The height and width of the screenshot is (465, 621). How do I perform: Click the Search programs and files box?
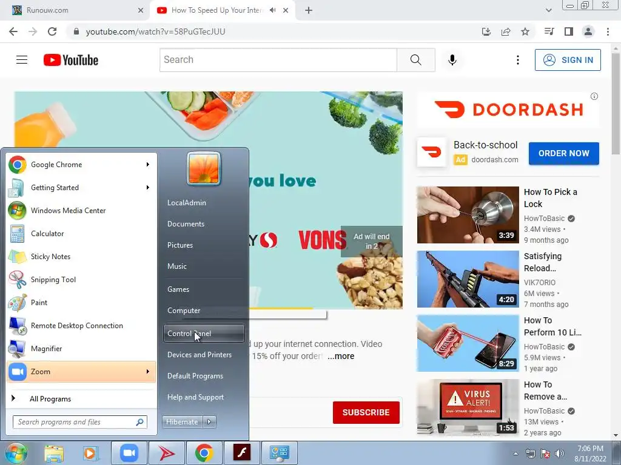pyautogui.click(x=80, y=422)
